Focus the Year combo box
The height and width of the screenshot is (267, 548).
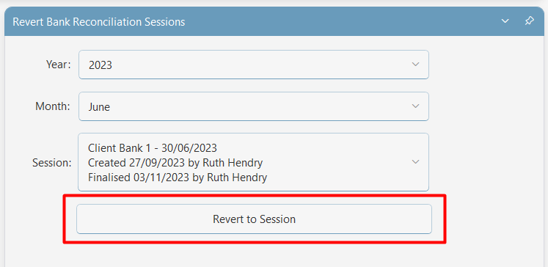[x=254, y=65]
